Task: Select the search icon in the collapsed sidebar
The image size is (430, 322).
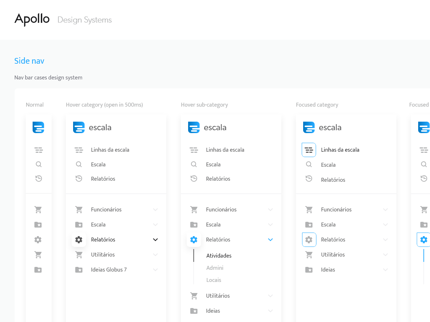Action: tap(38, 164)
